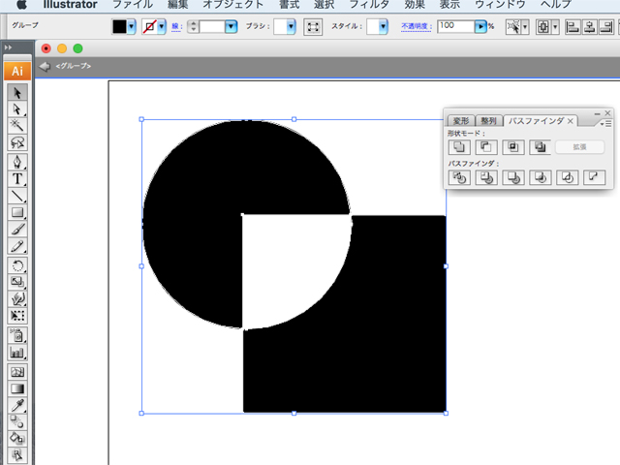Screen dimensions: 620x465
Task: Click the Crop pathfinder icon
Action: [540, 177]
